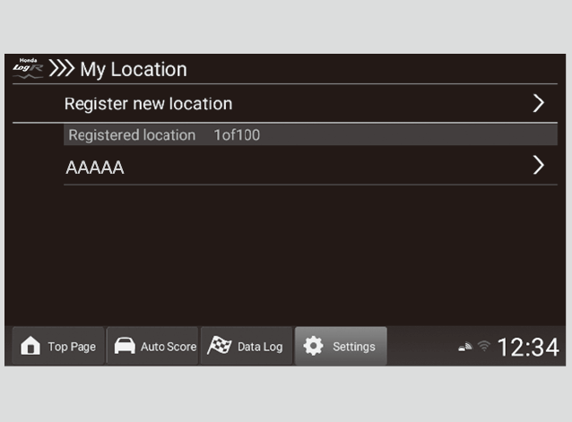Select the Settings tab label
The width and height of the screenshot is (572, 422).
point(354,347)
